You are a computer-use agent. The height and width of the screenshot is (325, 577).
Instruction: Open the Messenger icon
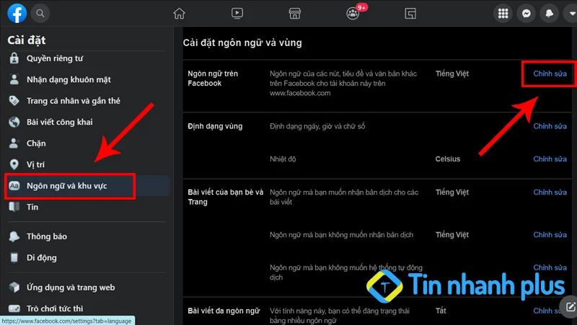point(527,13)
